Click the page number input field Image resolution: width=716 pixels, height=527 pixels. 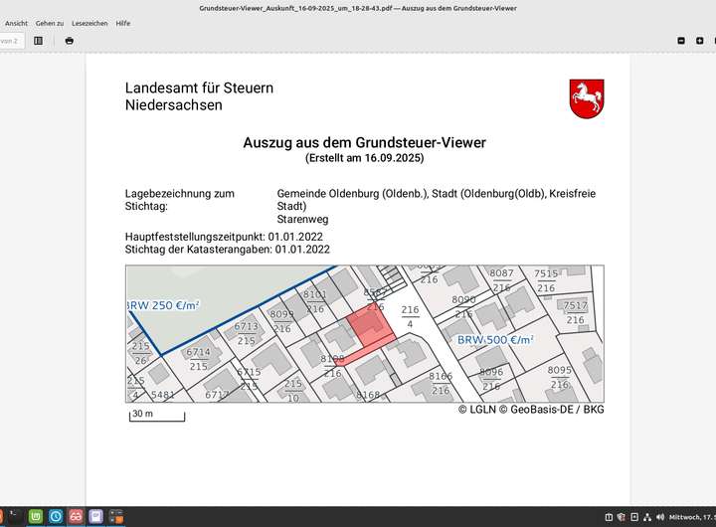9,41
